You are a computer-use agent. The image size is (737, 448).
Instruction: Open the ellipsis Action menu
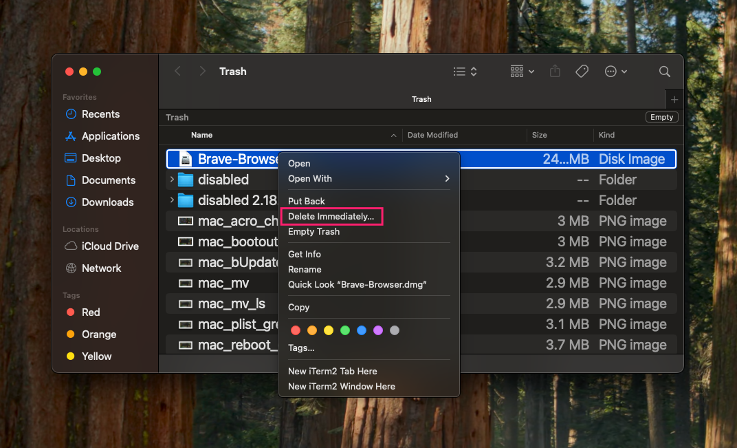coord(615,72)
